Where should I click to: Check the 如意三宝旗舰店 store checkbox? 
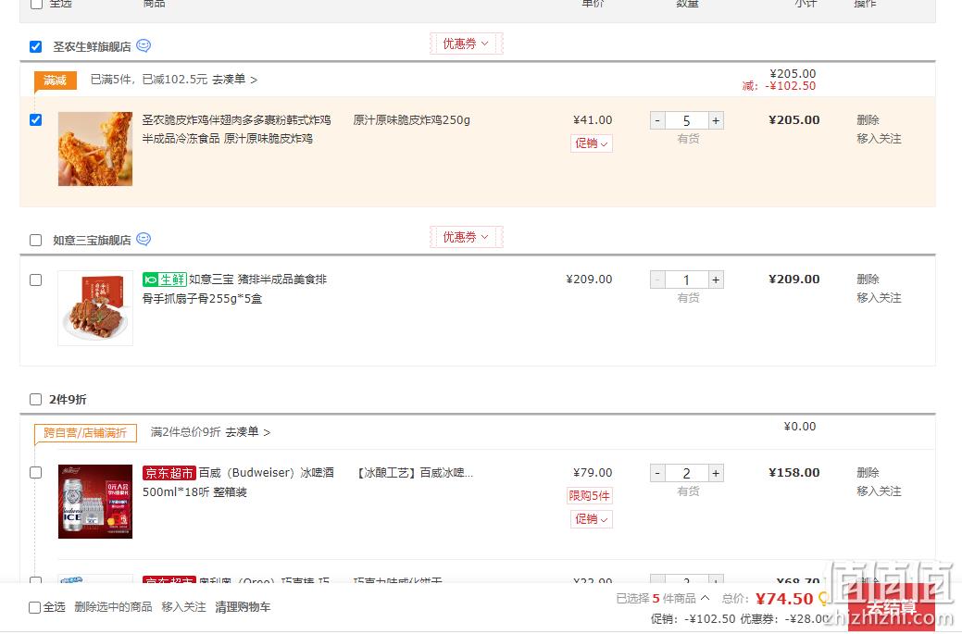tap(35, 240)
